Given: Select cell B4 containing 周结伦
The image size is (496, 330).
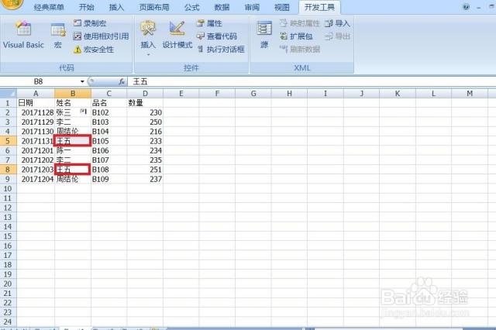Looking at the screenshot, I should 72,132.
